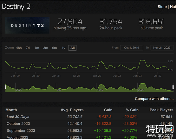Click the % Gain column header
This screenshot has height=139, width=176.
132,110
